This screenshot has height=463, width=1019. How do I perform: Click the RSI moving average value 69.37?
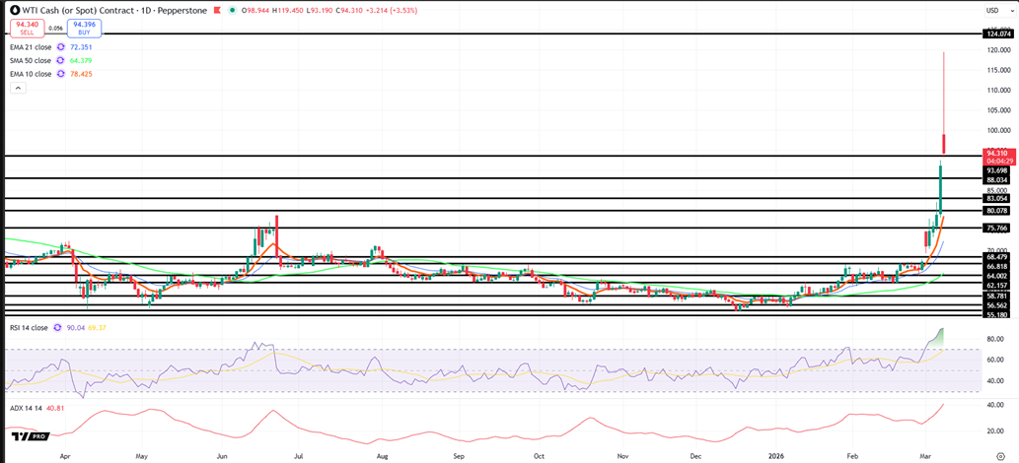[x=97, y=328]
